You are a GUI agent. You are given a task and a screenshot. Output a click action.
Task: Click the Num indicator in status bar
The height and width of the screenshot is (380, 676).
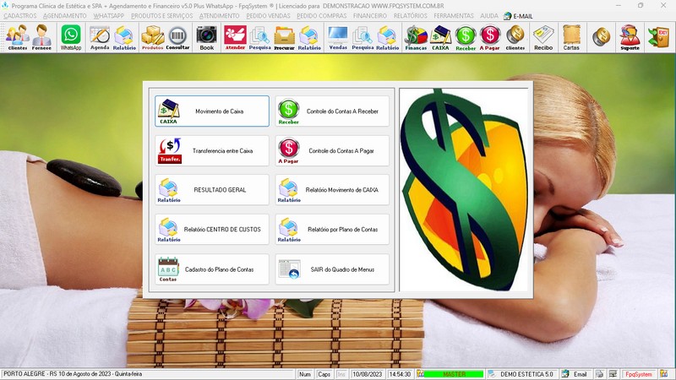click(305, 374)
